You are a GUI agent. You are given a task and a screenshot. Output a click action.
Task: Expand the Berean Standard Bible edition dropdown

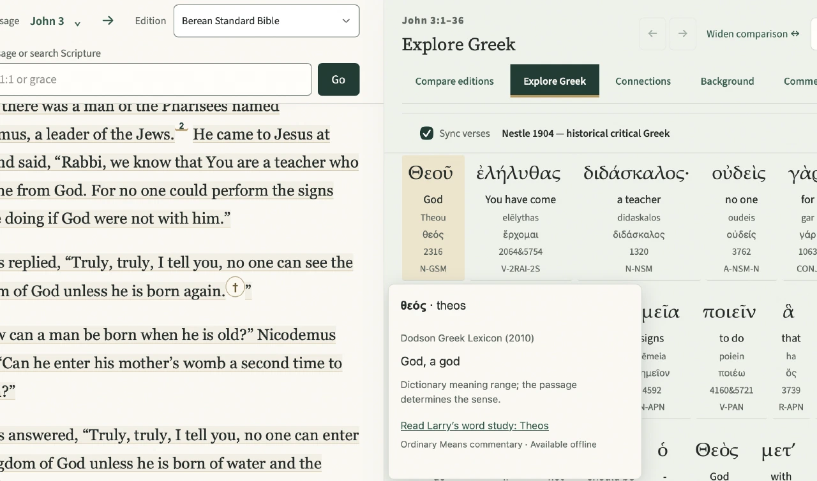coord(266,21)
